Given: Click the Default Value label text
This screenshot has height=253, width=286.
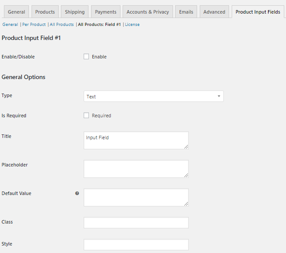Looking at the screenshot, I should click(x=16, y=193).
